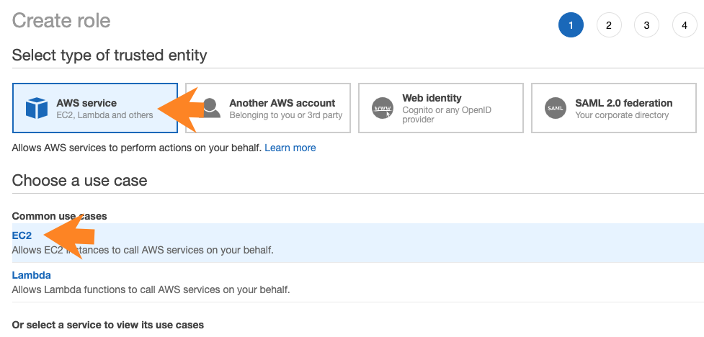Jump to step 3 circle

pyautogui.click(x=646, y=26)
